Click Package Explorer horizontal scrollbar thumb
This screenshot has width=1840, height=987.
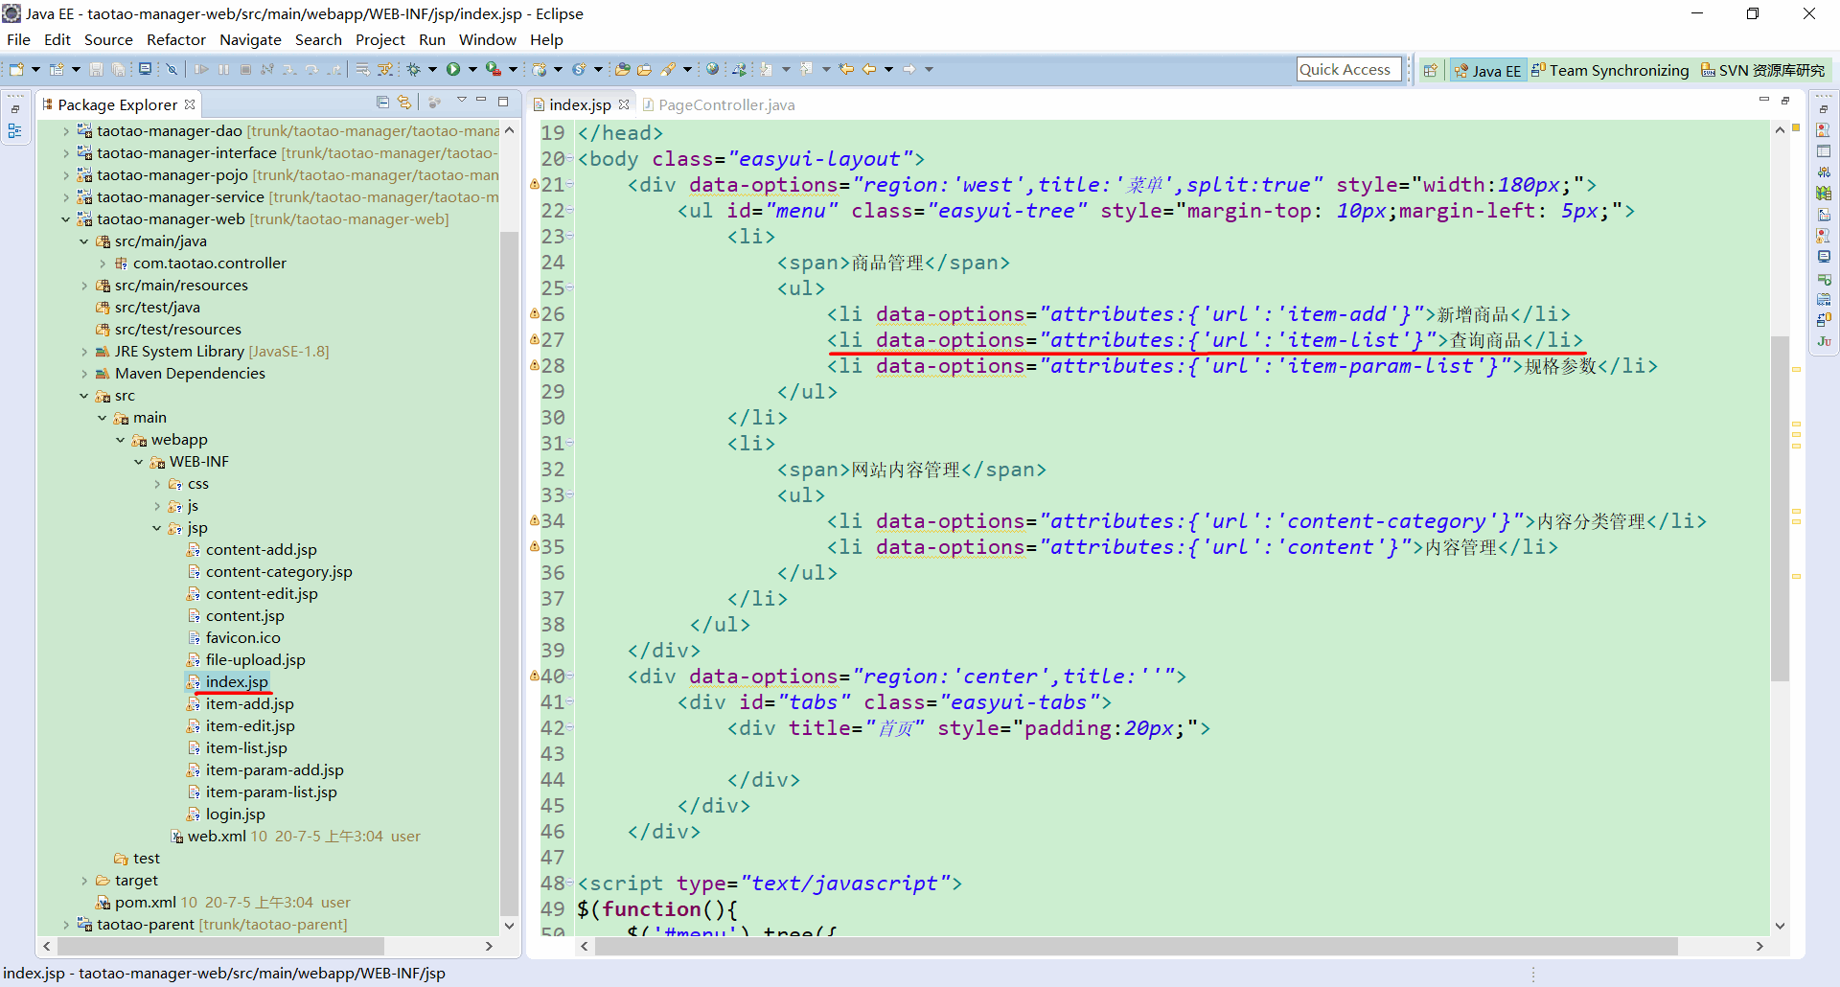(220, 946)
